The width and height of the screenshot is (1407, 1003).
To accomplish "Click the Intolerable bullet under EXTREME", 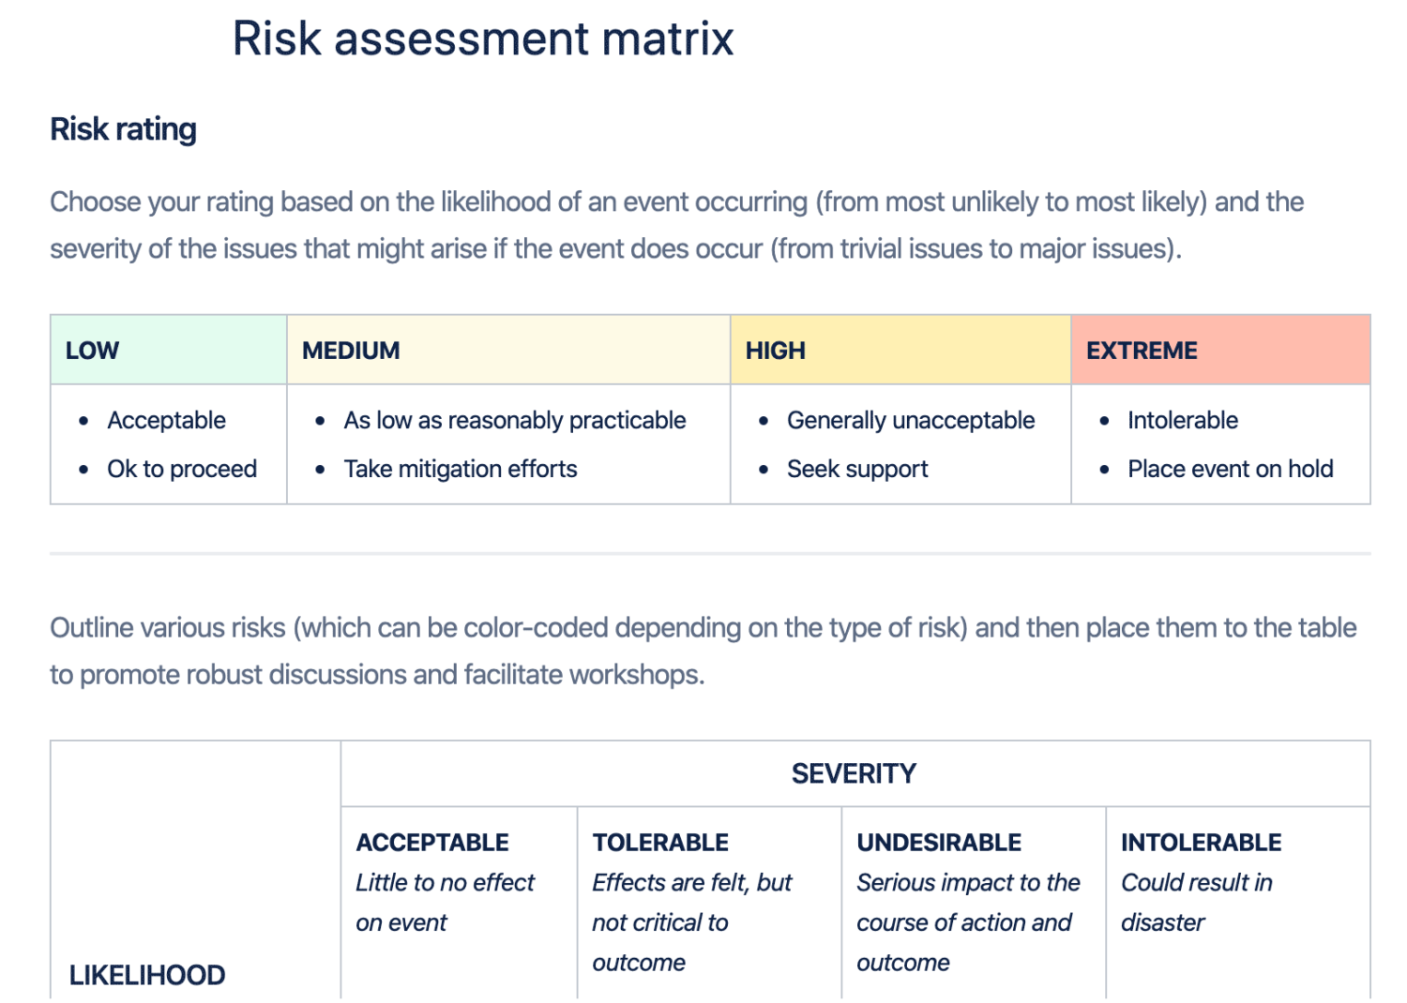I will (1182, 421).
